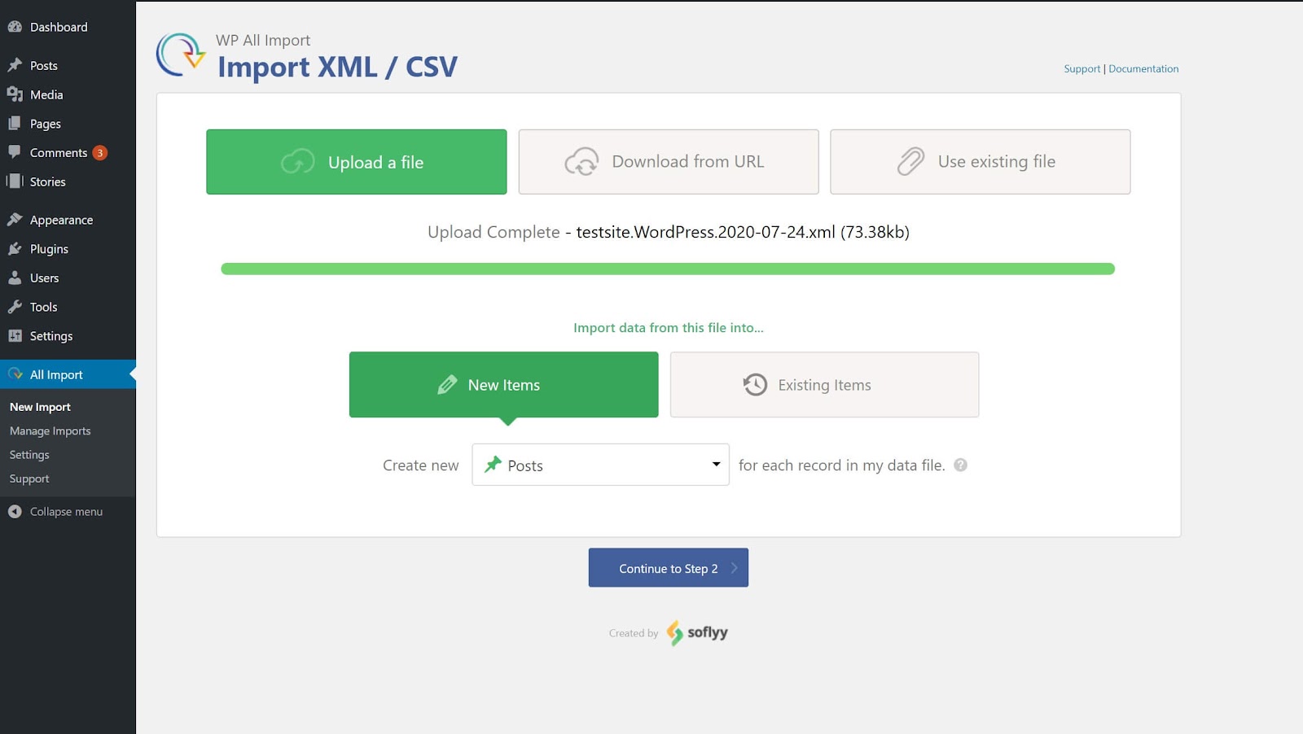Click the Users person icon

[15, 277]
